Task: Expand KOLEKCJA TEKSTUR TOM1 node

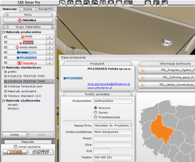Action: point(5,76)
